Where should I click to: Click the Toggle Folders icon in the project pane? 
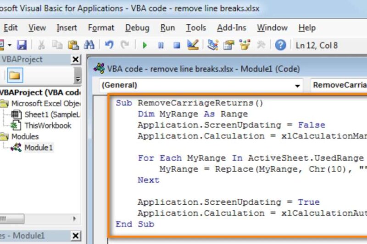coord(15,76)
